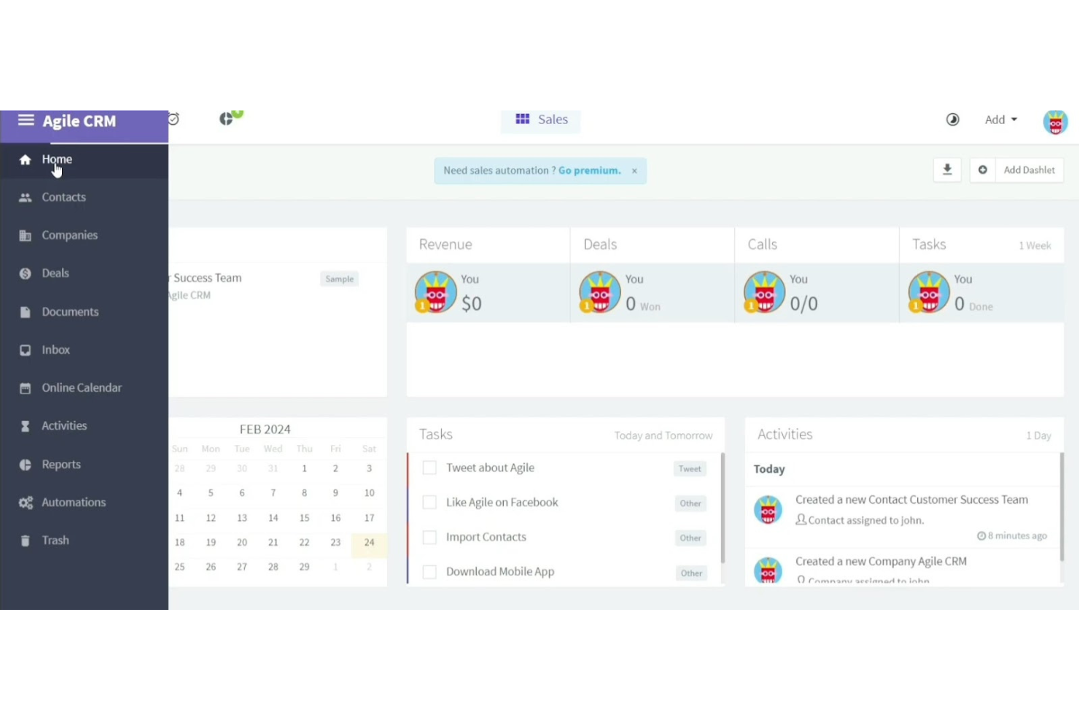Click the Reports pie chart icon
This screenshot has height=720, width=1079.
(x=26, y=465)
